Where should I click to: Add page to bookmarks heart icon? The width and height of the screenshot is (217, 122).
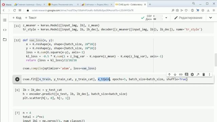pos(186,10)
